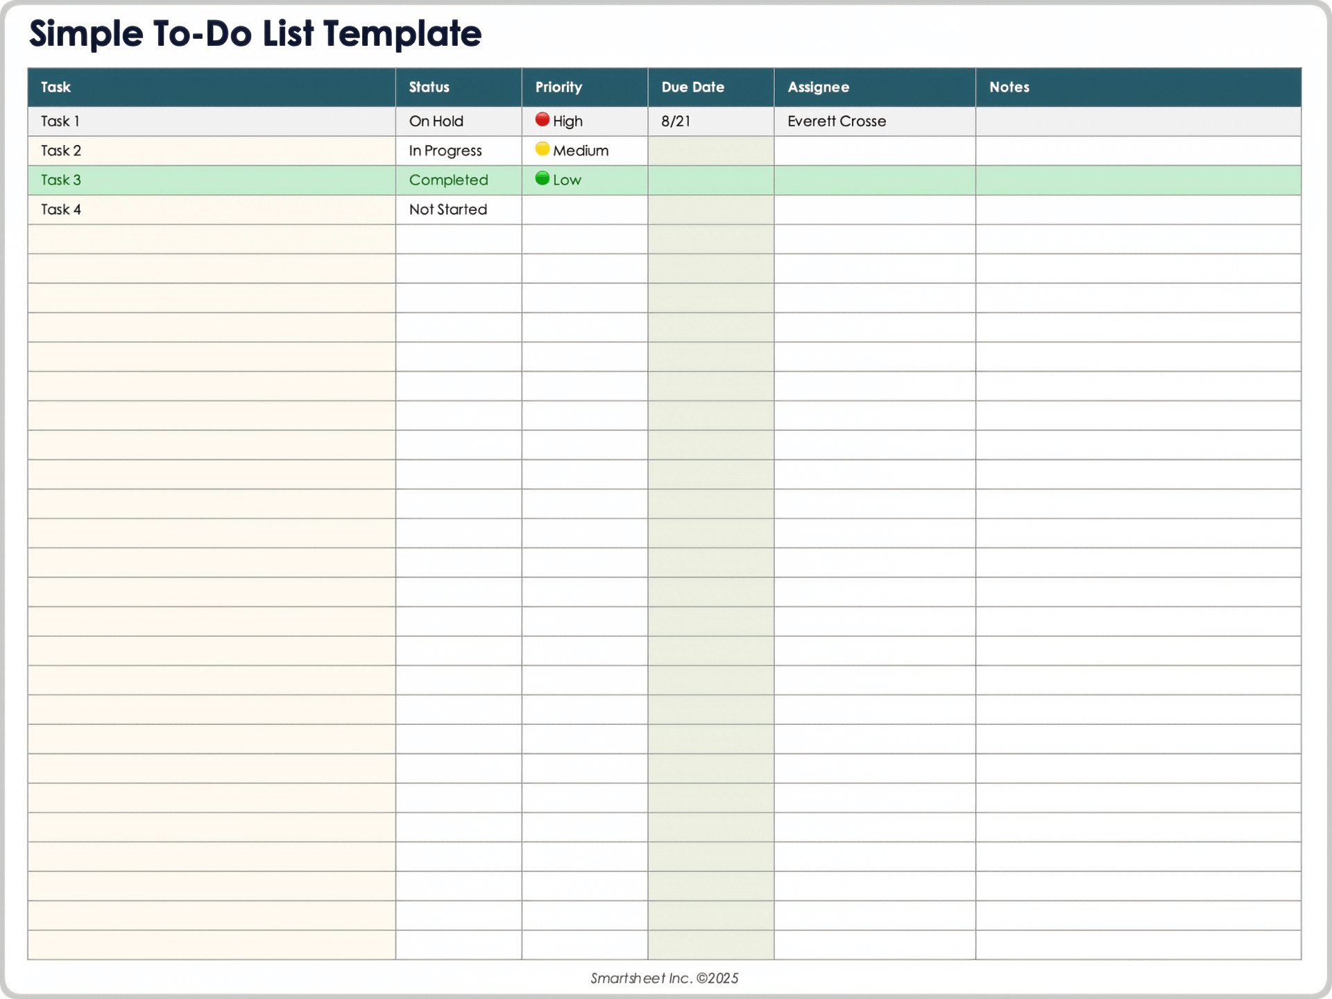The height and width of the screenshot is (999, 1332).
Task: Click the yellow Medium priority dot
Action: click(543, 150)
